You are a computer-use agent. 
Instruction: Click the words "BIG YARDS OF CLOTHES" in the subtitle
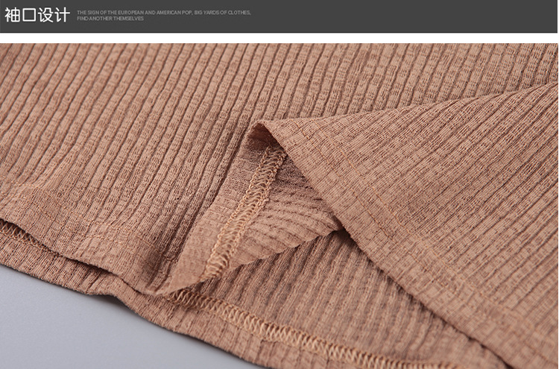[222, 13]
